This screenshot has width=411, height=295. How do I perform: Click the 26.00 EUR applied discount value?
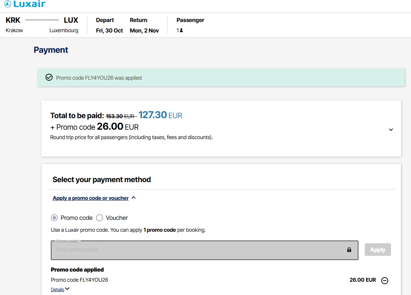(x=363, y=280)
